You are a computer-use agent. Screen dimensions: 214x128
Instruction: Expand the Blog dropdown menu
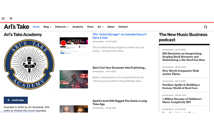pos(47,27)
